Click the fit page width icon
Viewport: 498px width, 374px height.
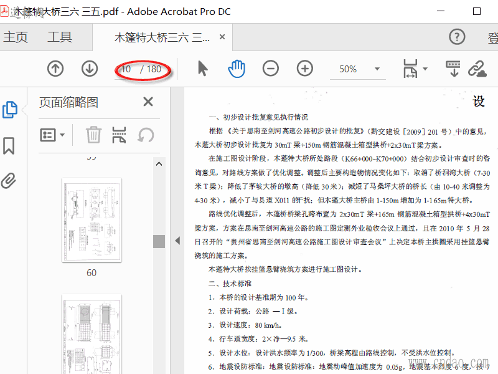coord(410,69)
